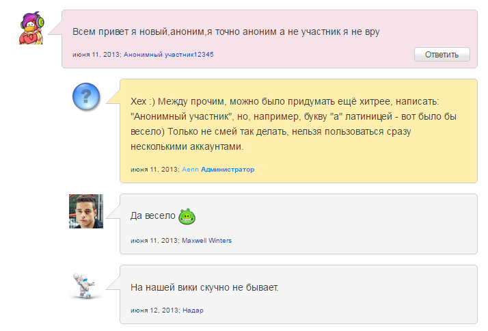Image resolution: width=488 pixels, height=331 pixels.
Task: Open the Aenn username link
Action: point(190,169)
